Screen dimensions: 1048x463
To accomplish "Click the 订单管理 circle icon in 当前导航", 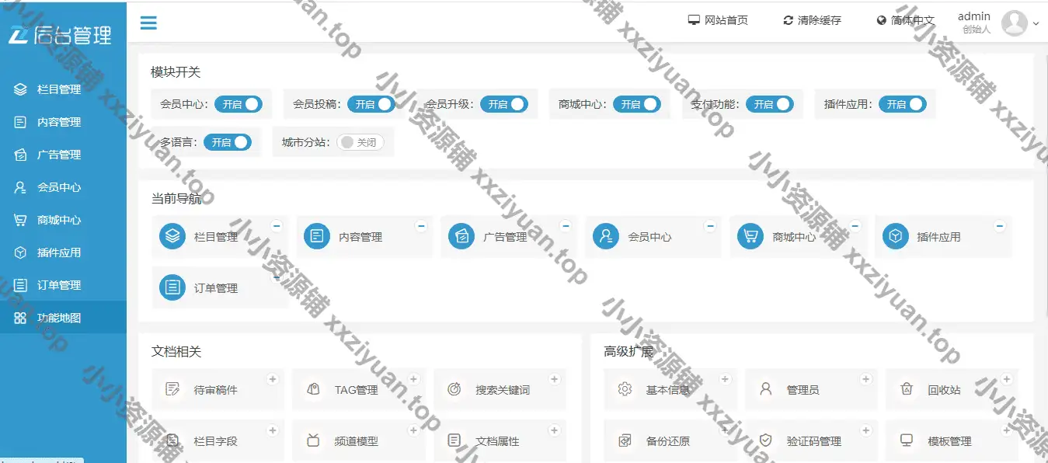I will [172, 287].
